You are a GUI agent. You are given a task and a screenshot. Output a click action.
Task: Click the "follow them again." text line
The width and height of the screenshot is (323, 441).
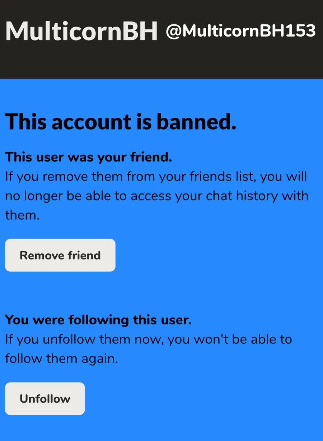coord(61,358)
